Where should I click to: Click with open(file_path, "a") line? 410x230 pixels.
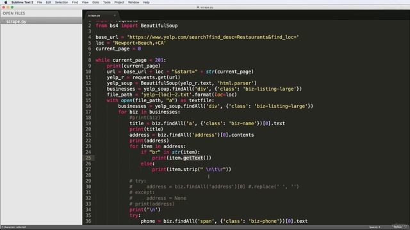(160, 100)
